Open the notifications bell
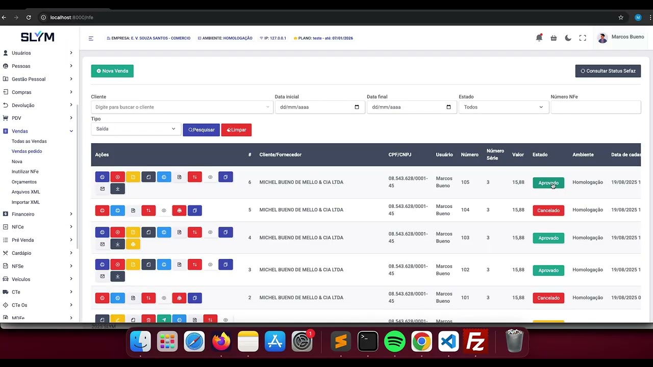The image size is (653, 367). coord(539,38)
